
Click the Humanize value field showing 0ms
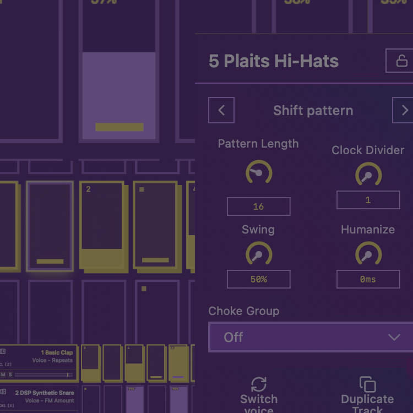click(368, 279)
